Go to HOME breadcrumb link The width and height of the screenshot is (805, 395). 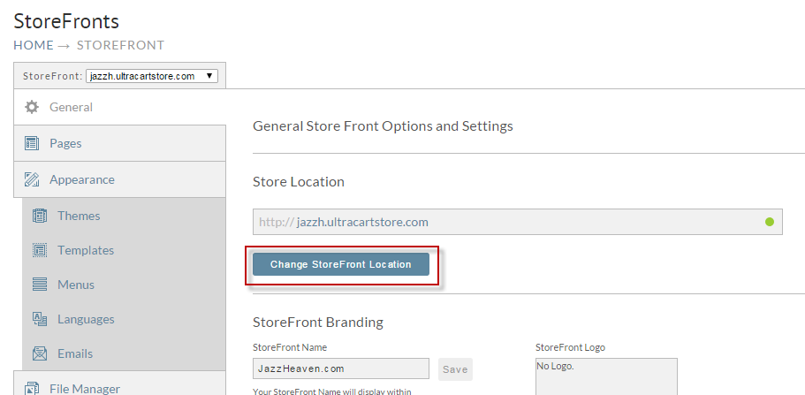pos(34,45)
